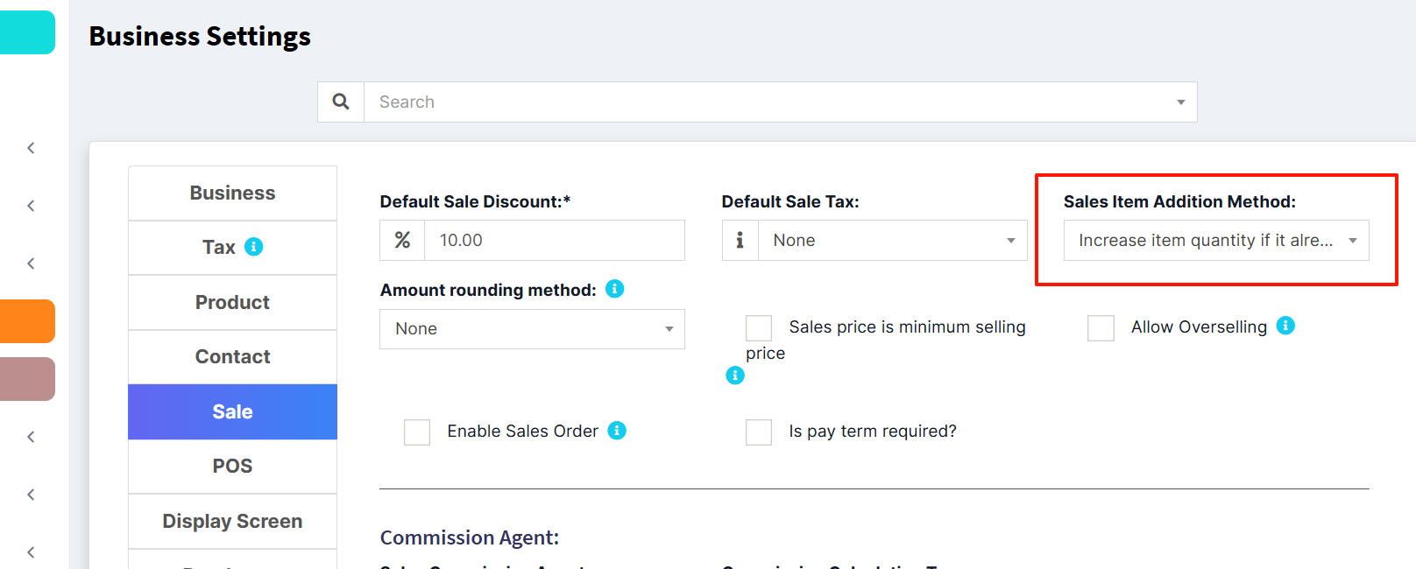Open the Default Sale Tax dropdown
The height and width of the screenshot is (569, 1416).
(x=893, y=240)
